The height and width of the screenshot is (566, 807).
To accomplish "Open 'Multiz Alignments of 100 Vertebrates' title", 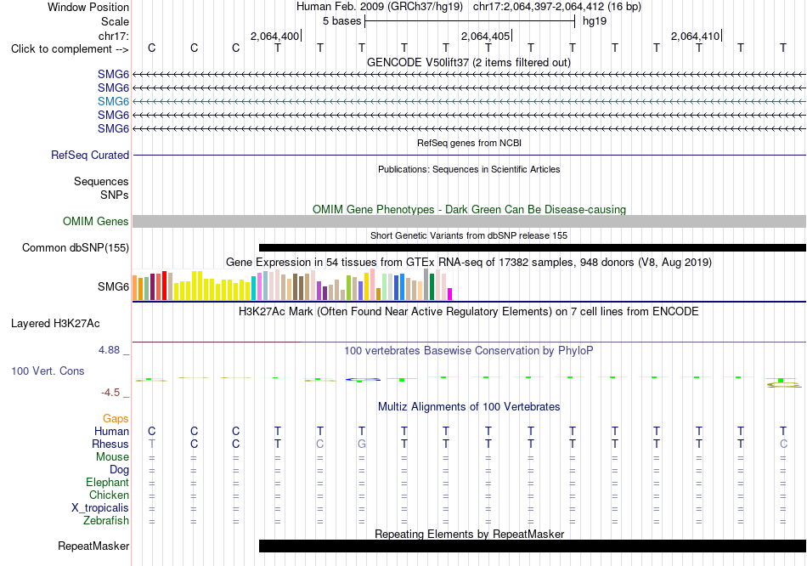I will tap(469, 407).
